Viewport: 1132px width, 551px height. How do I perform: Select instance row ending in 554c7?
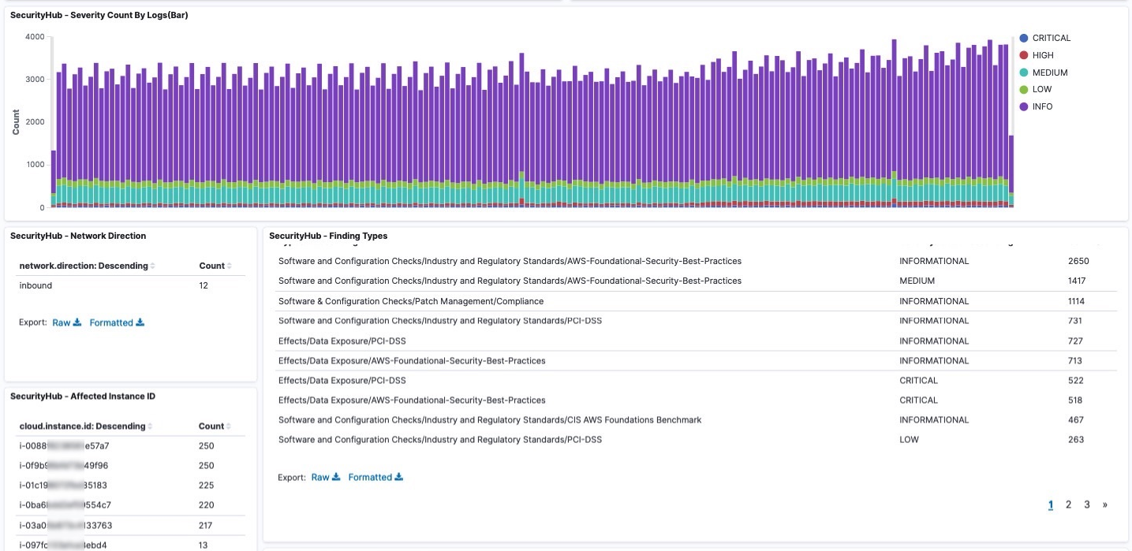[132, 504]
